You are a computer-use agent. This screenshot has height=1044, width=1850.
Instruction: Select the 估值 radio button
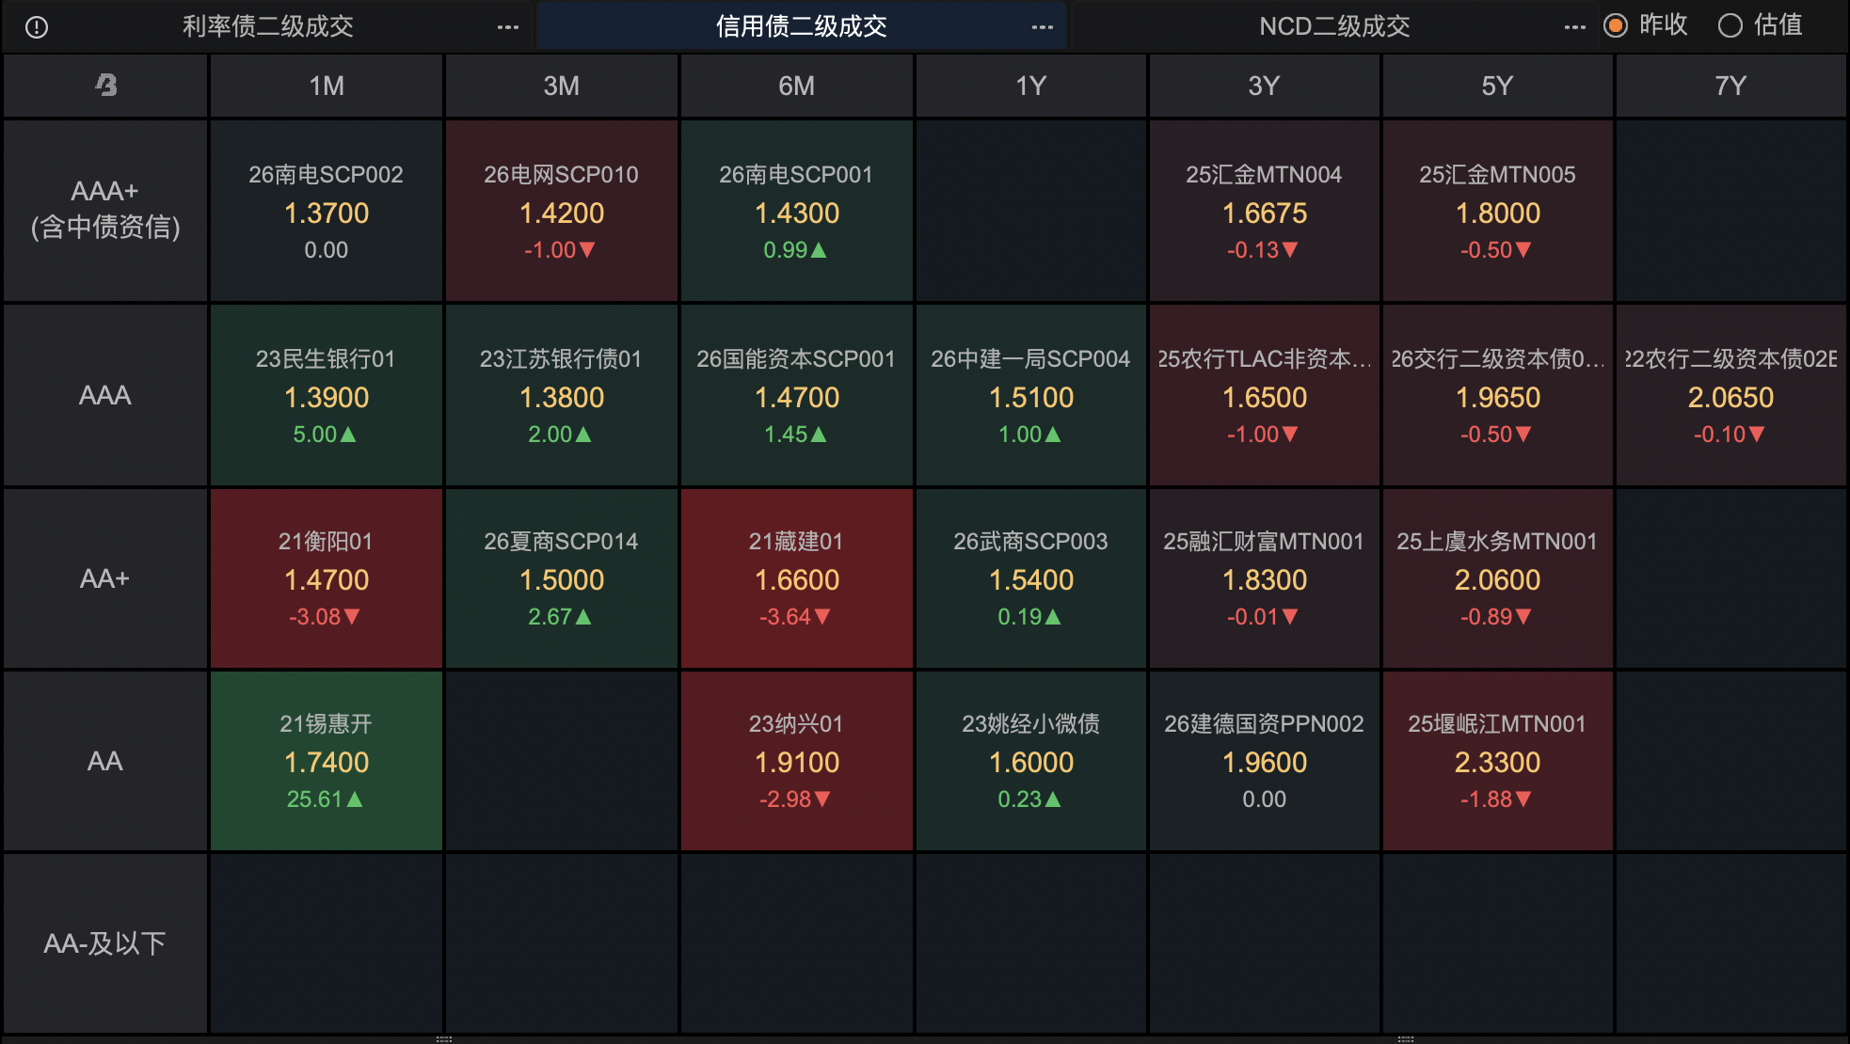click(1730, 25)
